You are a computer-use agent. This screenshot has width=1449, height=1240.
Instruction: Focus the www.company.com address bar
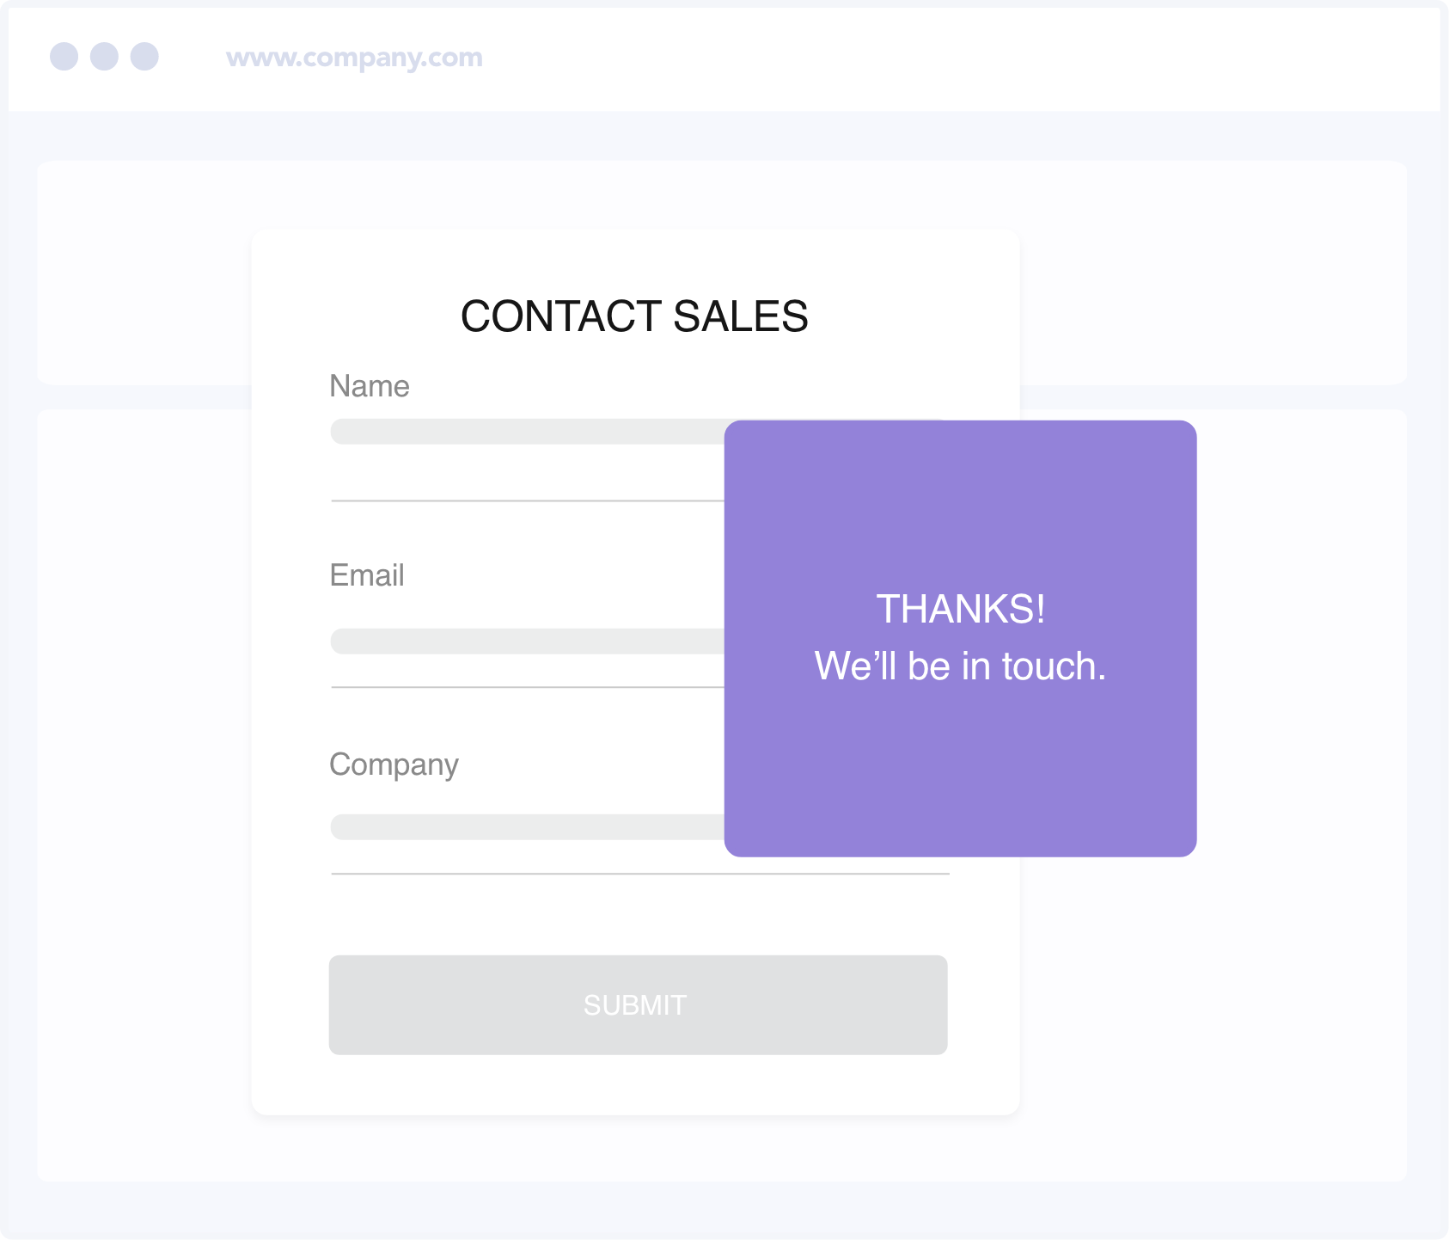(354, 58)
